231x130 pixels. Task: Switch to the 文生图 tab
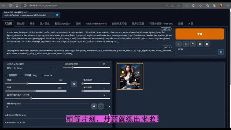(8, 23)
